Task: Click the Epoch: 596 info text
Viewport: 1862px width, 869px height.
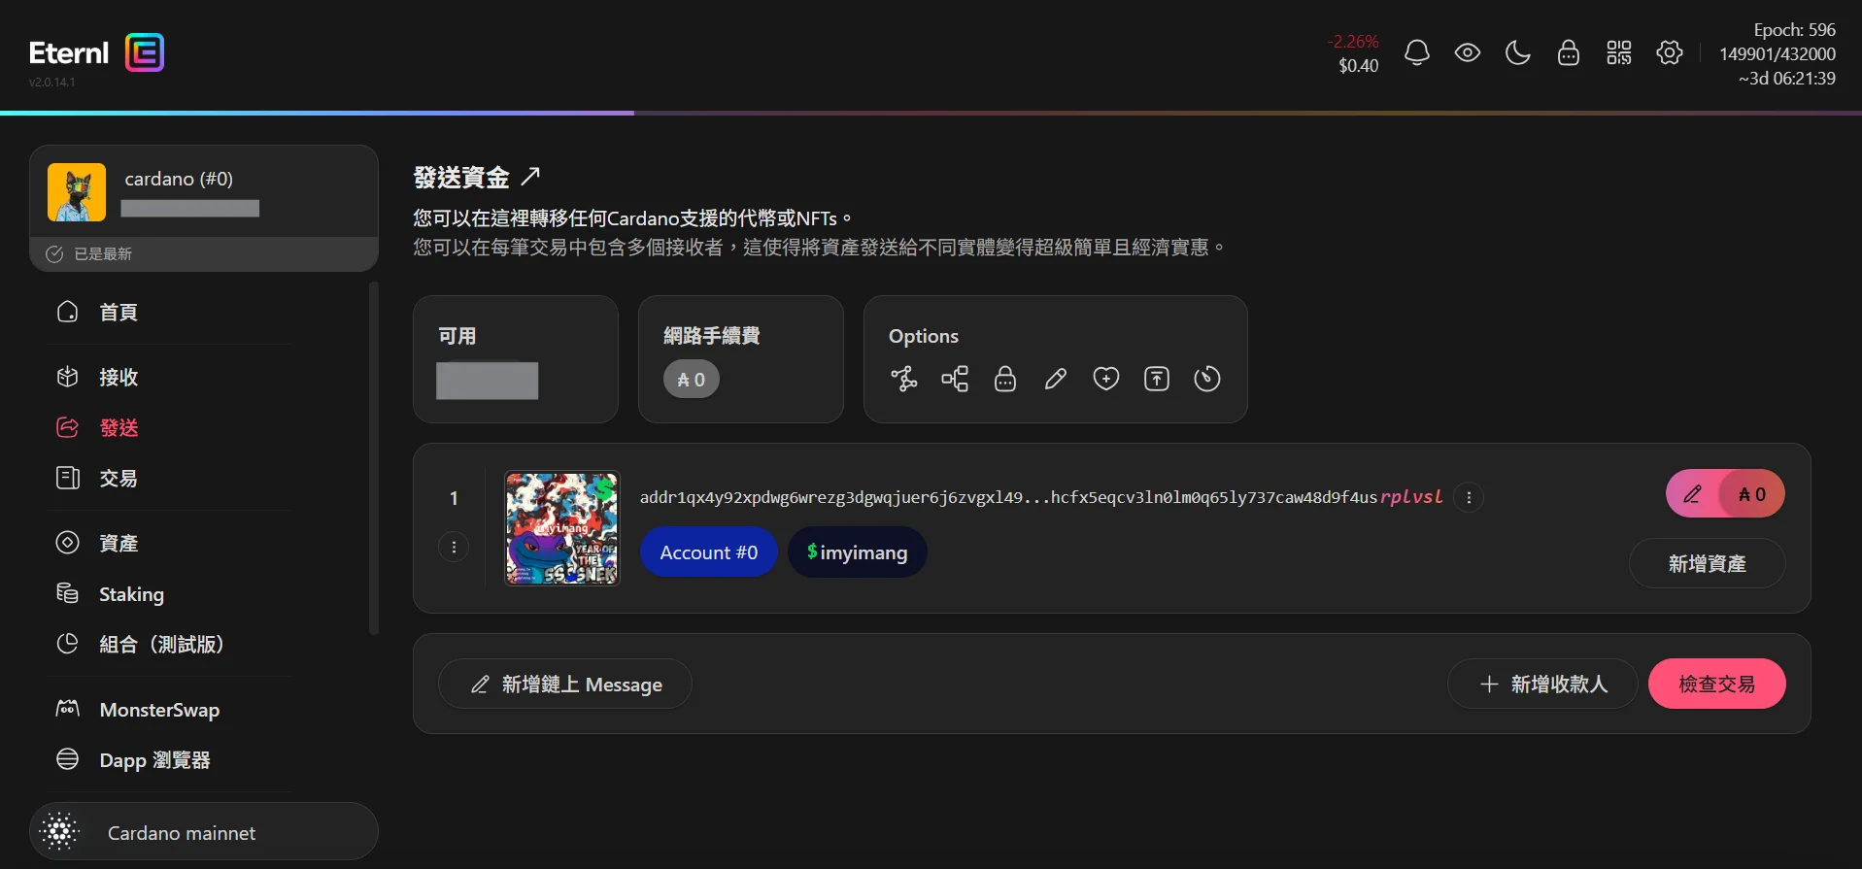Action: pos(1794,30)
